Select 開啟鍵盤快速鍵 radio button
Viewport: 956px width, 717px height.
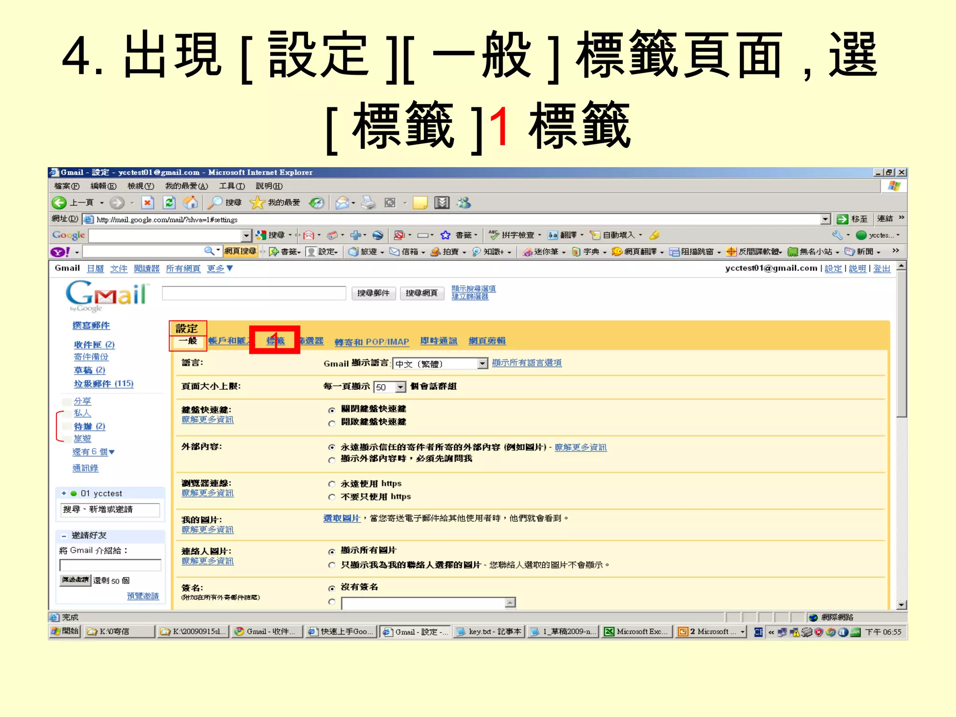click(x=332, y=423)
